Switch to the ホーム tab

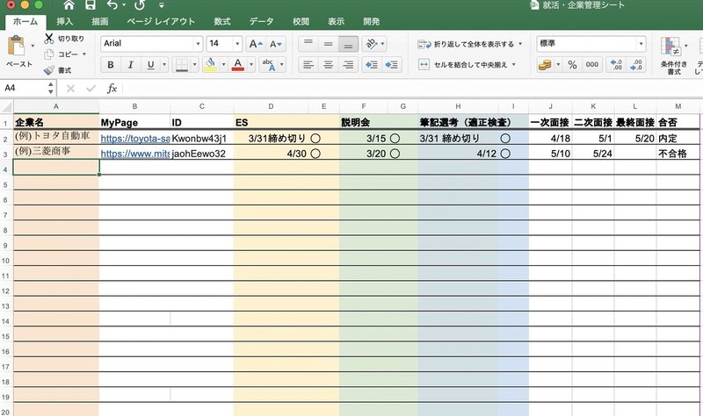coord(25,21)
